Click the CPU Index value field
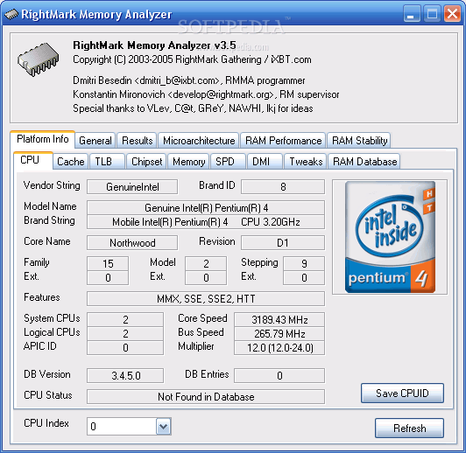466x453 pixels. click(x=122, y=427)
